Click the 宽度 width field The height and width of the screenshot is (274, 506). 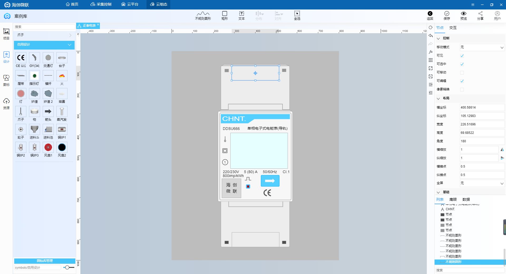pyautogui.click(x=482, y=124)
